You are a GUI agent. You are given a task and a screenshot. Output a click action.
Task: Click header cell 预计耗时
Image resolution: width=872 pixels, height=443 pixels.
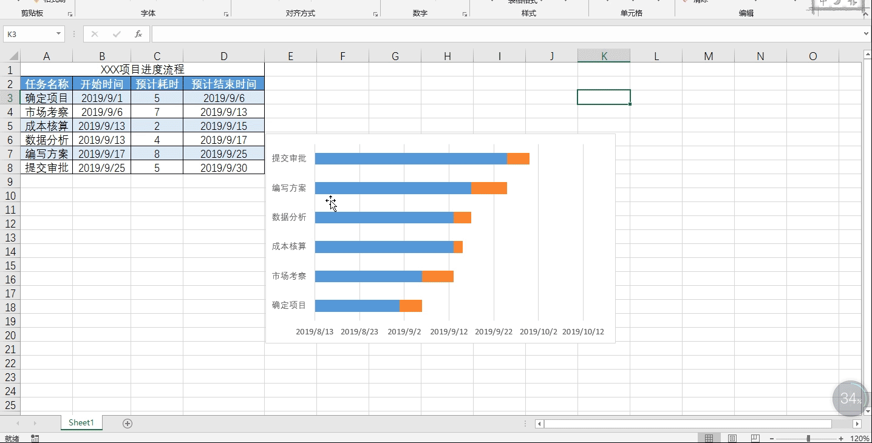[157, 84]
